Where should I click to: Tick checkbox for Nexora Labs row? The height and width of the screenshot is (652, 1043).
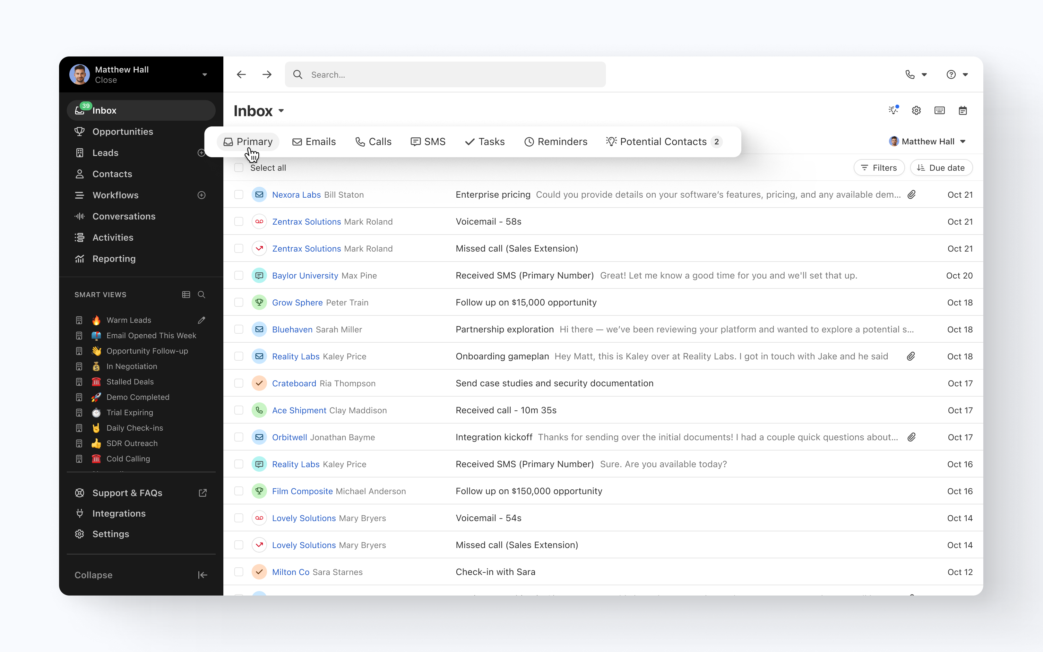point(239,194)
